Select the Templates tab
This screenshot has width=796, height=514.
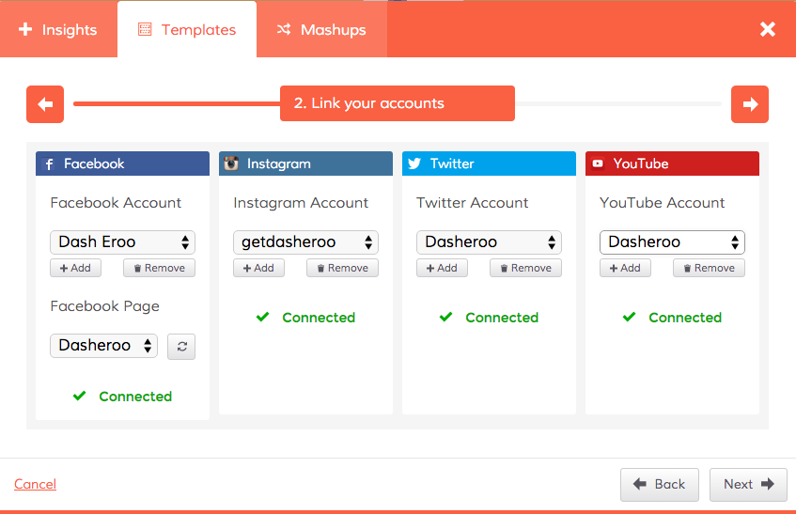[x=187, y=29]
